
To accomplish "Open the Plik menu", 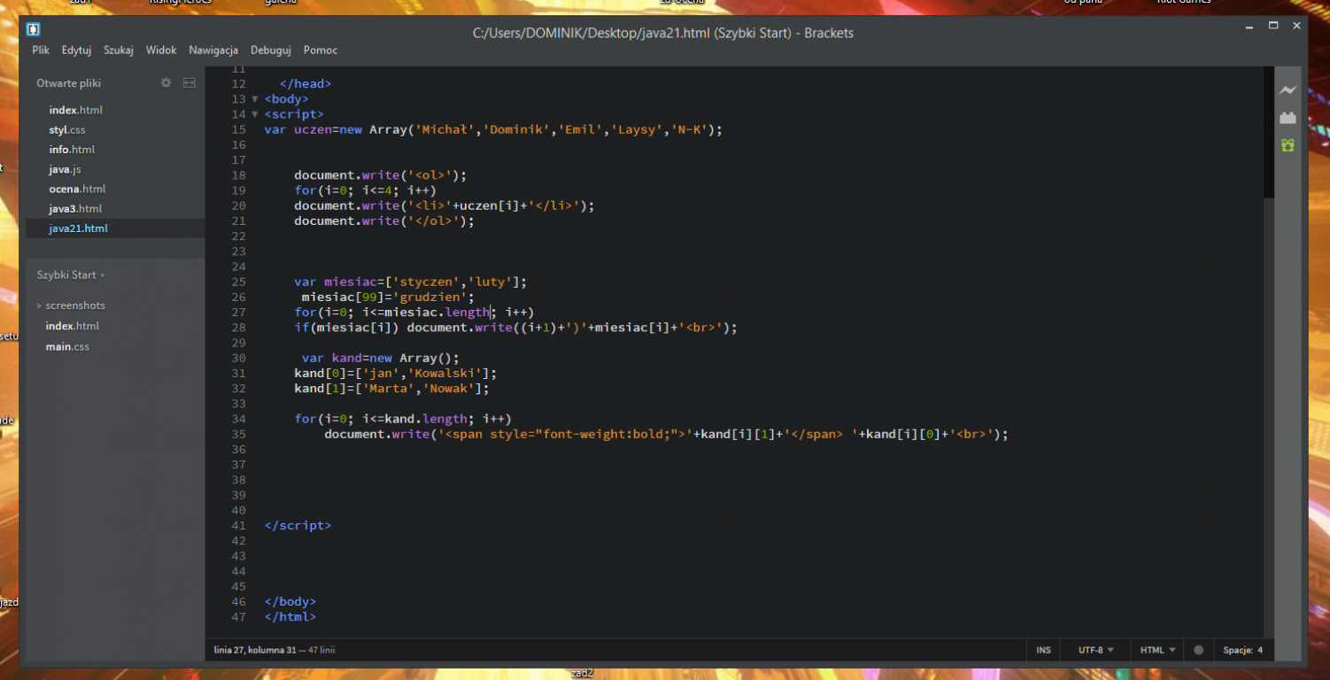I will coord(41,50).
